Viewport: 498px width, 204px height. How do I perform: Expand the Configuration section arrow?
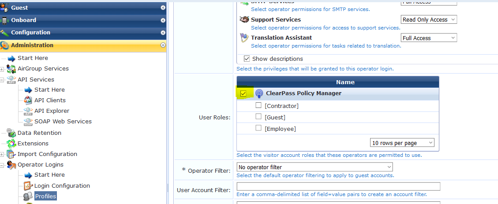(163, 33)
